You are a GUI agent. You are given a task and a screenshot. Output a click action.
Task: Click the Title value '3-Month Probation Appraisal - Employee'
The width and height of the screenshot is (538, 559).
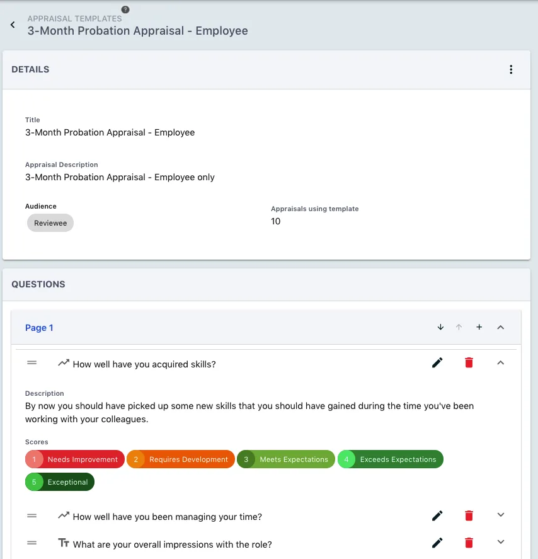click(x=110, y=132)
